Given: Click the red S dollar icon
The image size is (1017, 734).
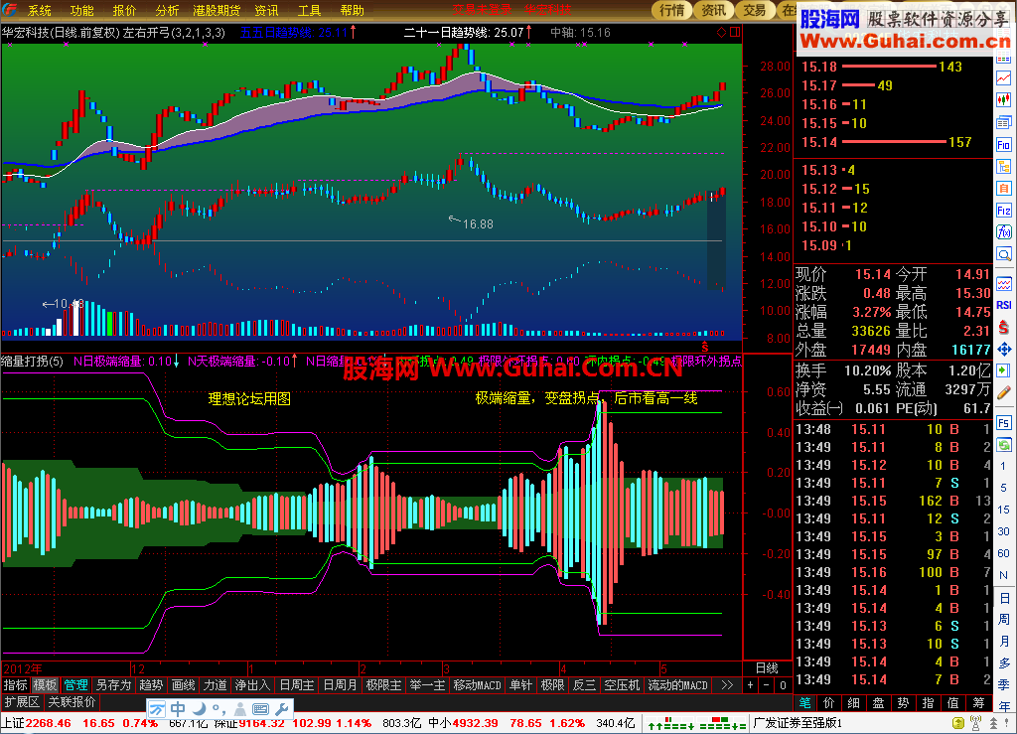Looking at the screenshot, I should click(1004, 327).
